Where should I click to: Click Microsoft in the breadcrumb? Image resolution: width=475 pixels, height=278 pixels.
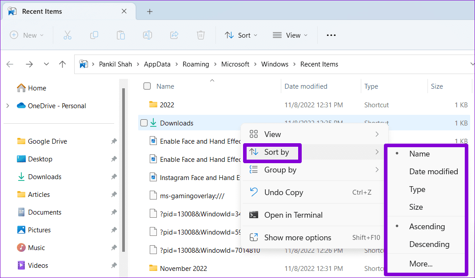[x=235, y=64]
